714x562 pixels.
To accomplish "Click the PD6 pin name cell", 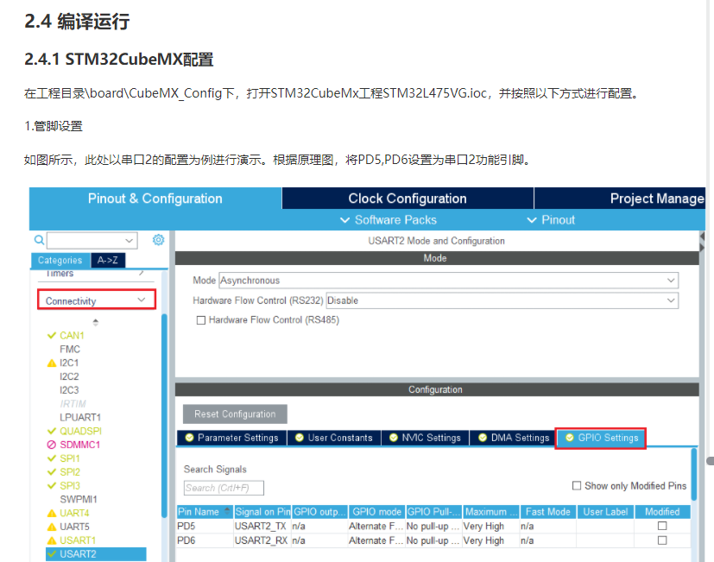I will pyautogui.click(x=205, y=540).
